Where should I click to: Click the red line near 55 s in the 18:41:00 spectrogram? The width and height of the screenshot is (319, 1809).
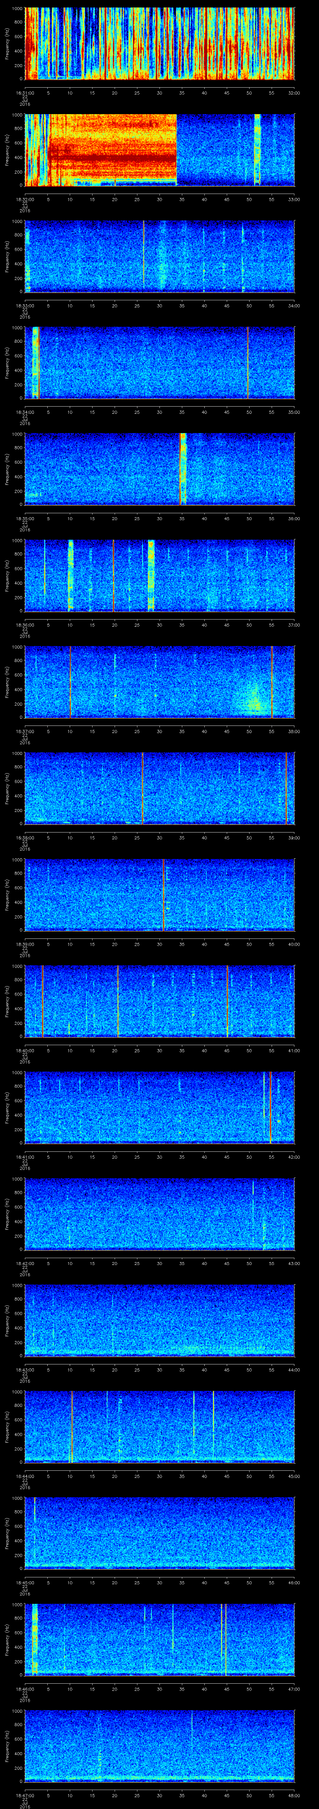tap(271, 1107)
